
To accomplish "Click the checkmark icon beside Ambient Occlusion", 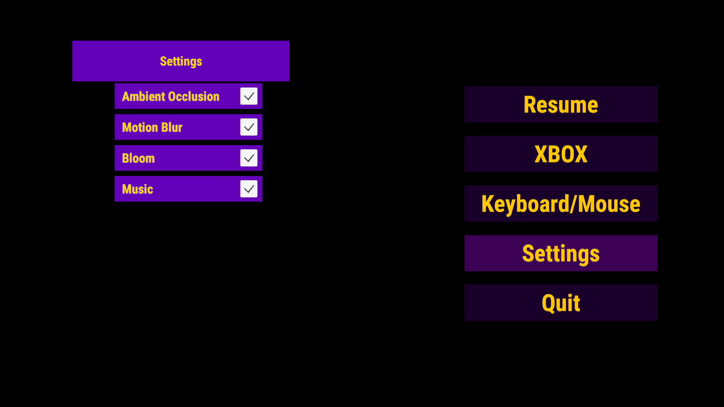I will [249, 96].
